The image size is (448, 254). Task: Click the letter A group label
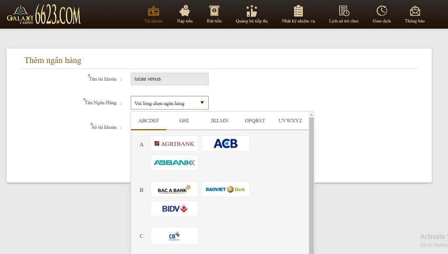[141, 145]
